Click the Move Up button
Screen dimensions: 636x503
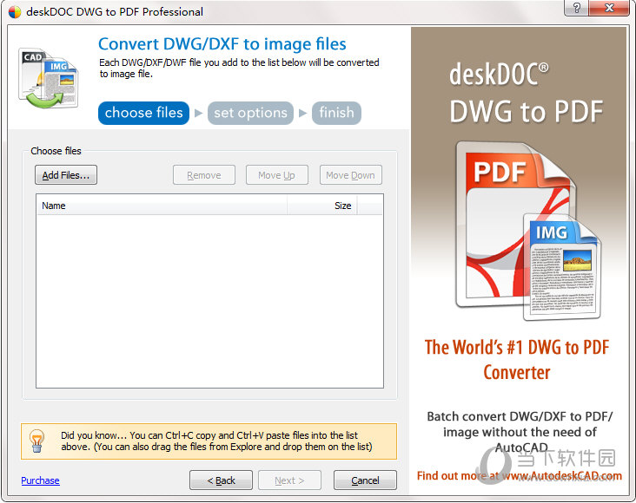pos(276,175)
